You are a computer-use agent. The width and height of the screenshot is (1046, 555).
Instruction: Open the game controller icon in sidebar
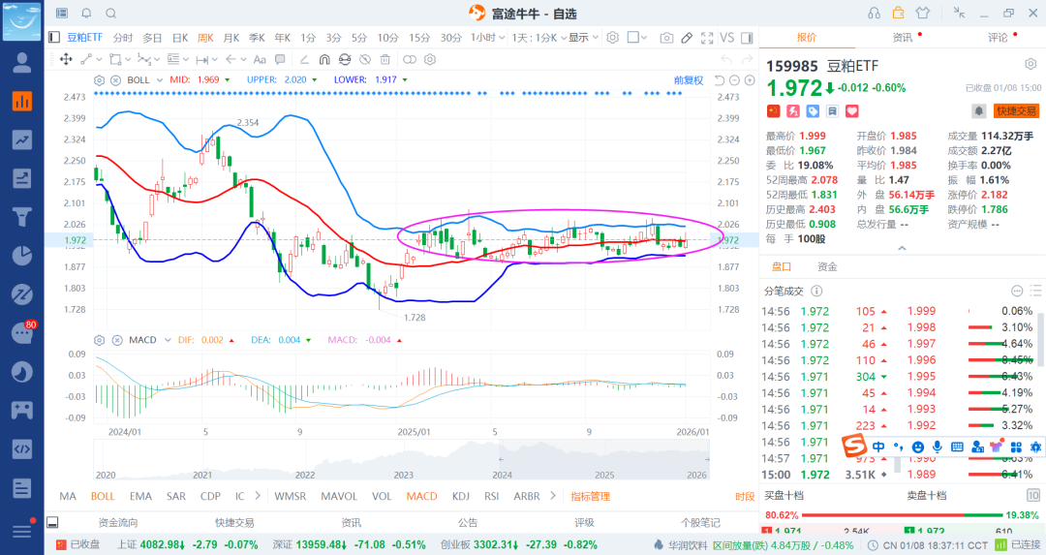(x=22, y=410)
